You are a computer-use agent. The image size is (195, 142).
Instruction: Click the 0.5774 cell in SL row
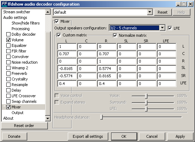coord(107,69)
